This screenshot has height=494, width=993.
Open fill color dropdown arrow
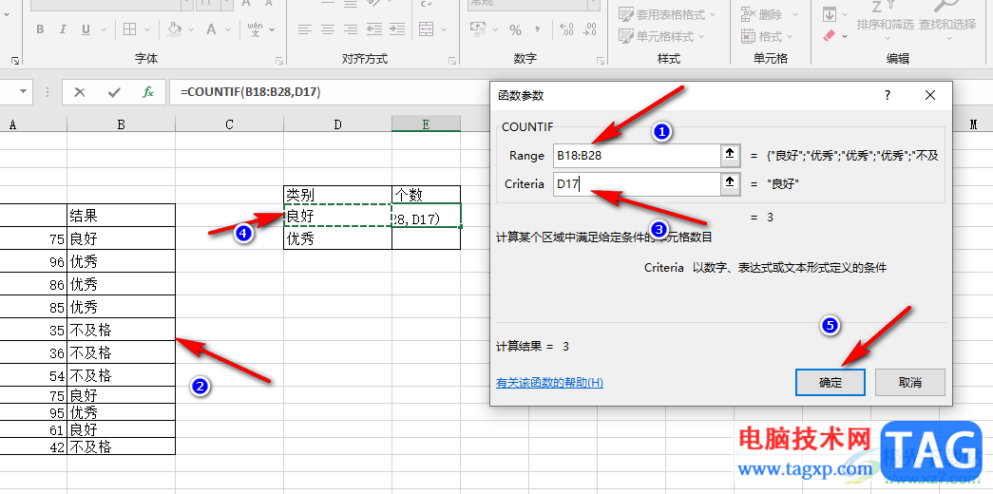(x=191, y=29)
